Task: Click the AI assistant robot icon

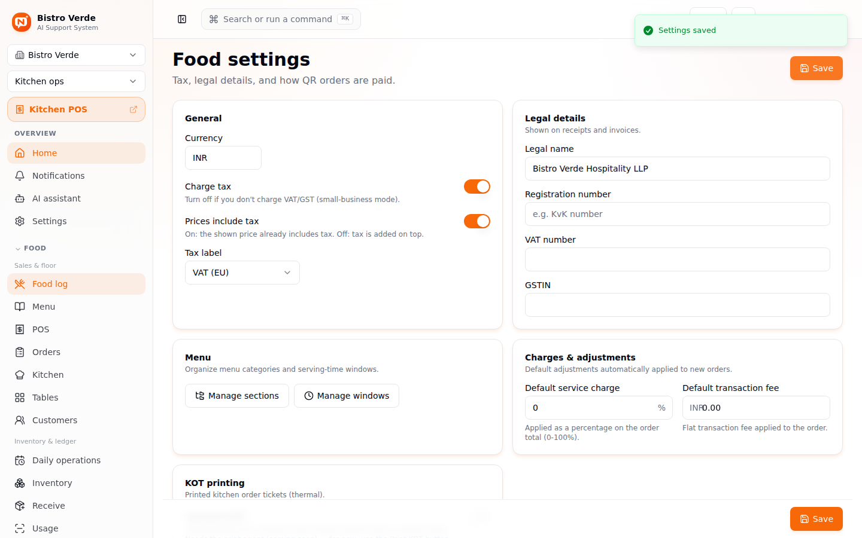Action: [20, 198]
